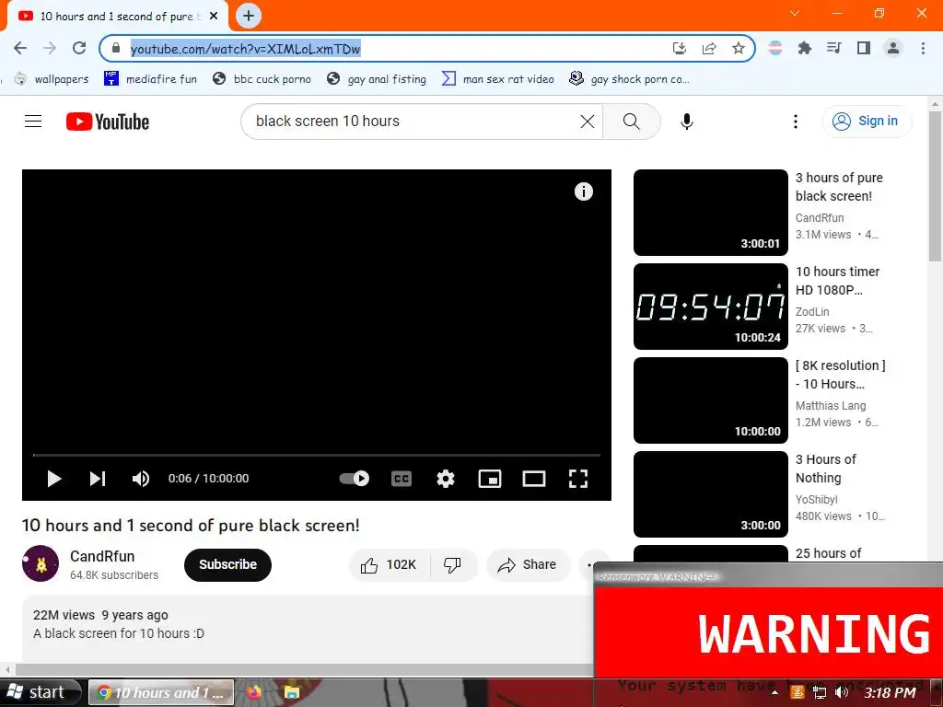Image resolution: width=943 pixels, height=707 pixels.
Task: Enter full screen mode
Action: [x=578, y=479]
